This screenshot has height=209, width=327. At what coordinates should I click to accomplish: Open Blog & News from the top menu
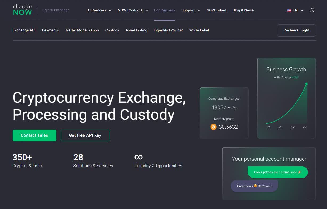[x=243, y=10]
